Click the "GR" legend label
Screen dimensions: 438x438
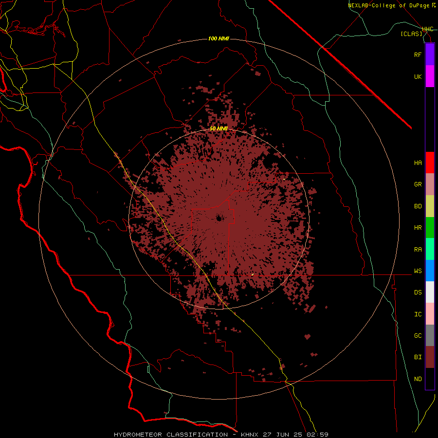point(418,184)
